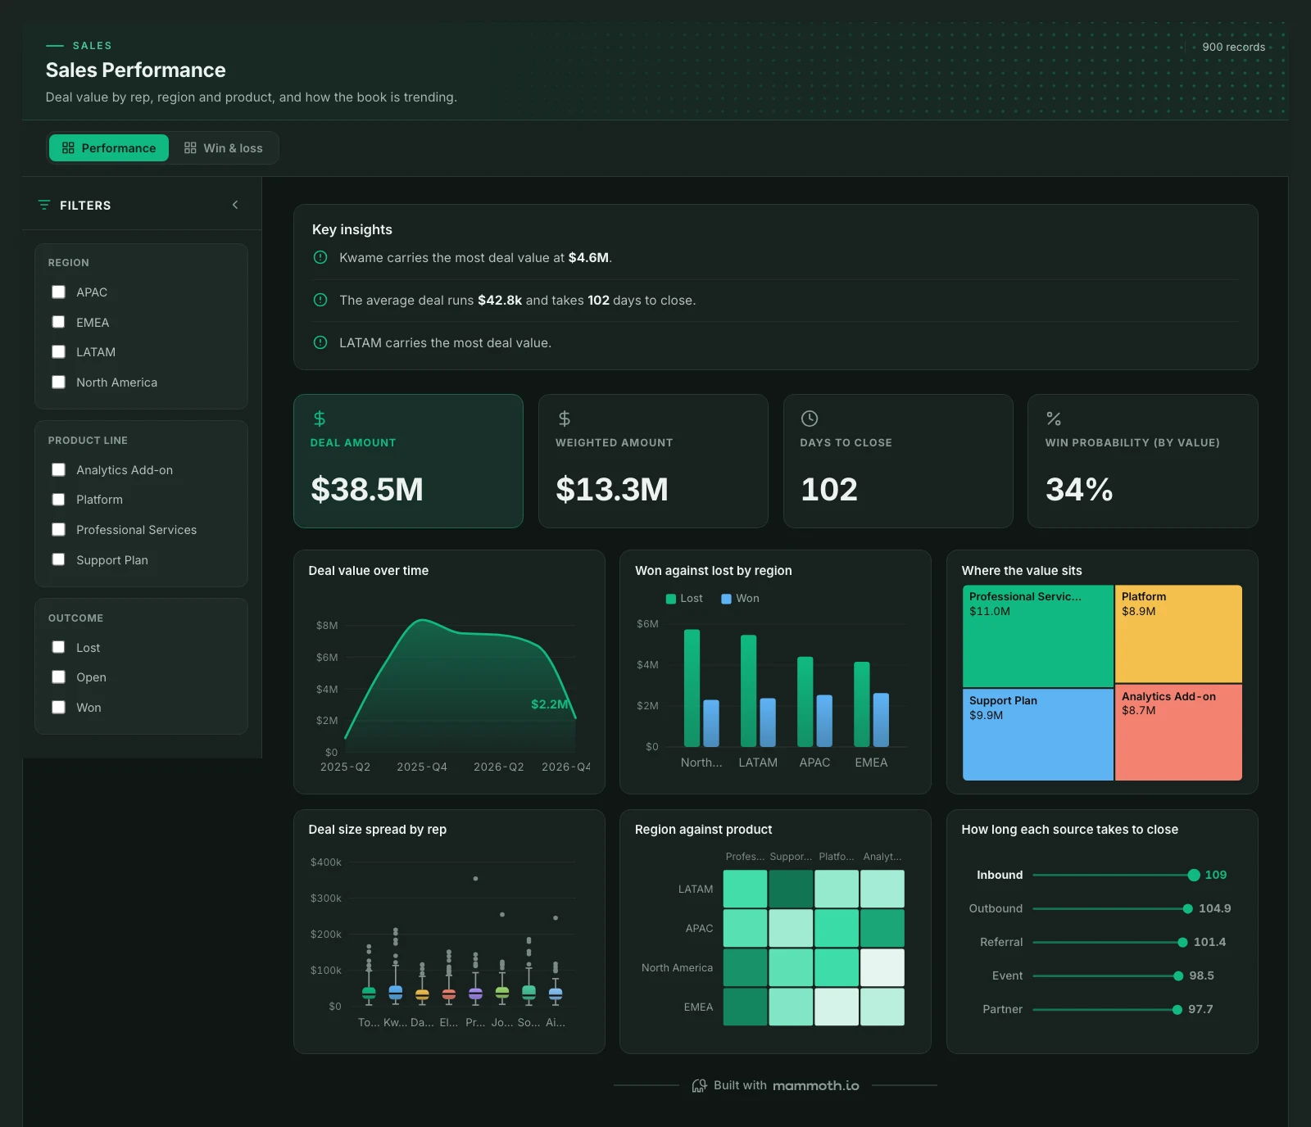Image resolution: width=1311 pixels, height=1127 pixels.
Task: Toggle the Won legend marker
Action: [x=726, y=599]
